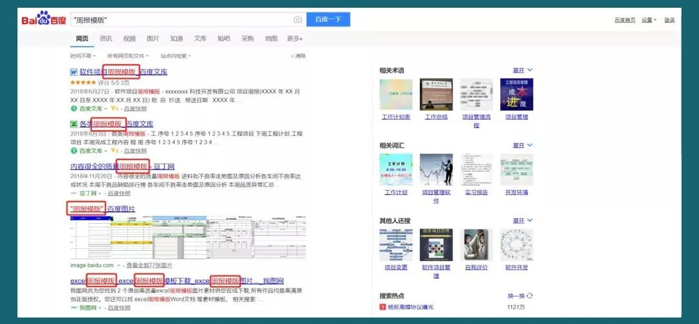
Task: Click green 百度文库 badge under 软件项目周报模版 result
Action: pyautogui.click(x=86, y=108)
